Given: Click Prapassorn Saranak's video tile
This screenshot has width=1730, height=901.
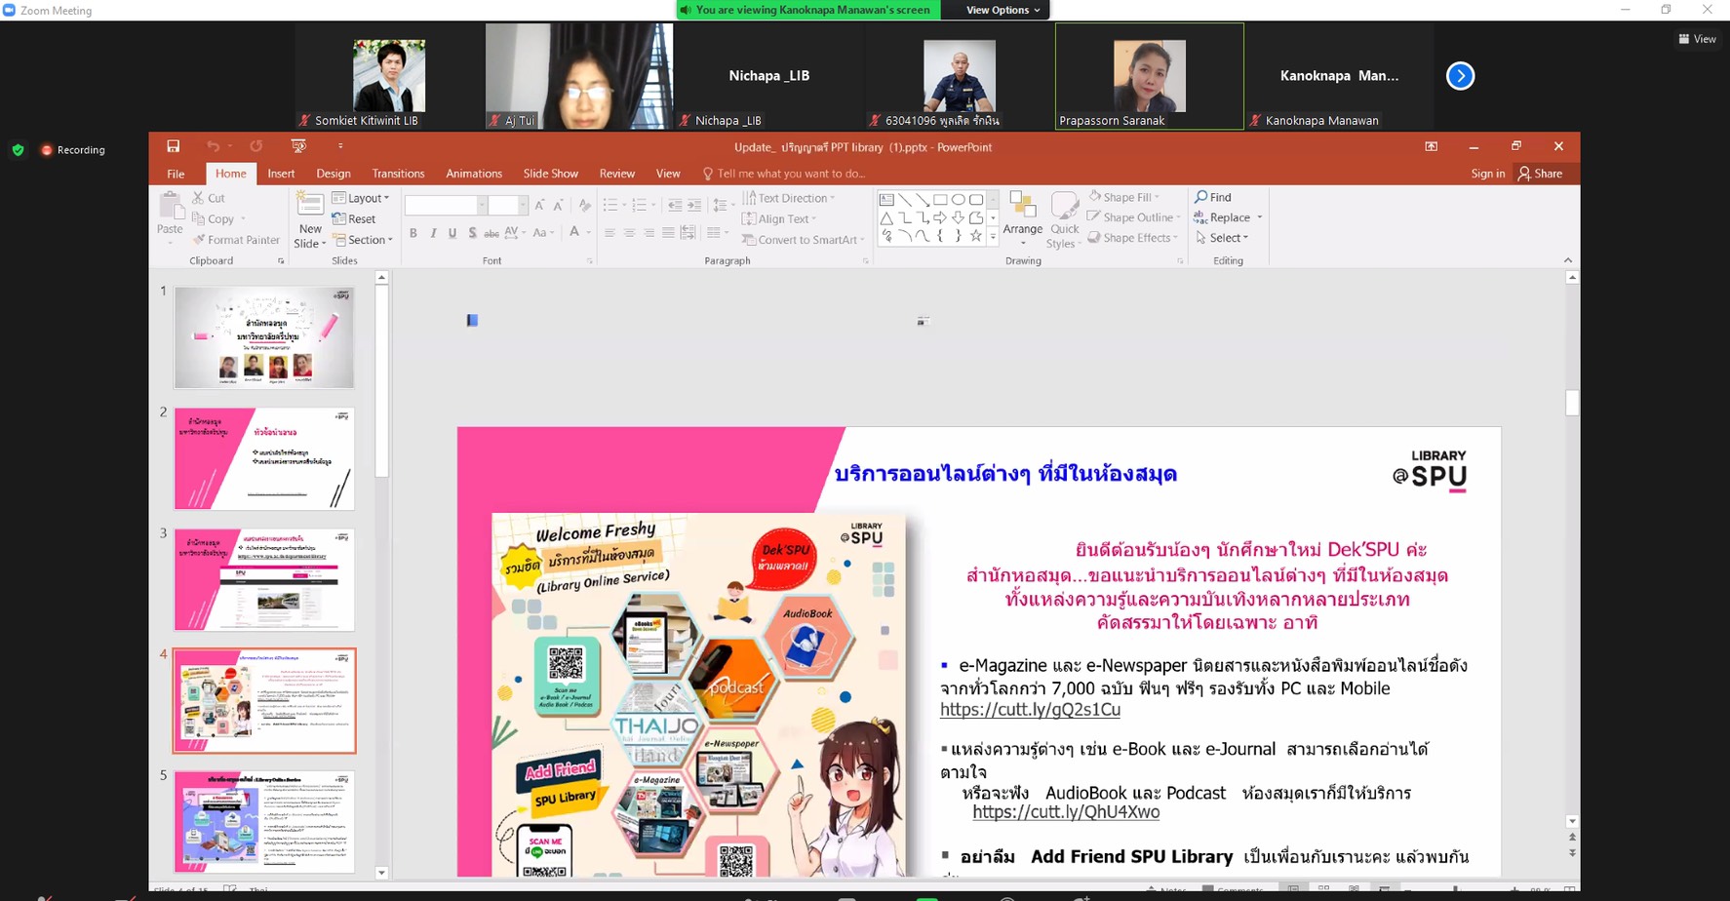Looking at the screenshot, I should 1150,76.
